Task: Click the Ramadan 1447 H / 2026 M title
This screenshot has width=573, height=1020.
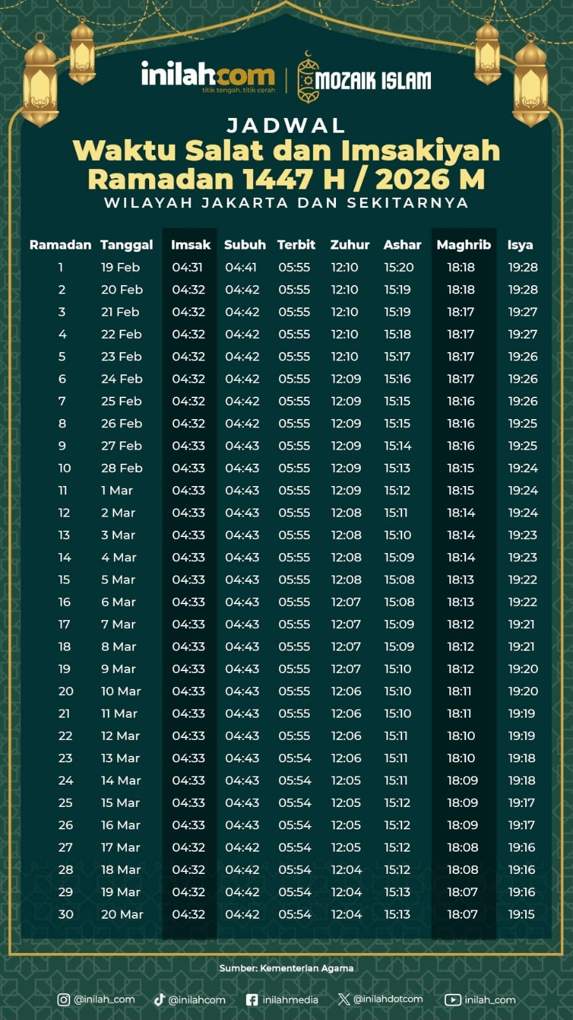Action: [x=286, y=179]
